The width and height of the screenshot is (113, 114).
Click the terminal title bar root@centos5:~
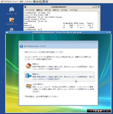[59, 7]
